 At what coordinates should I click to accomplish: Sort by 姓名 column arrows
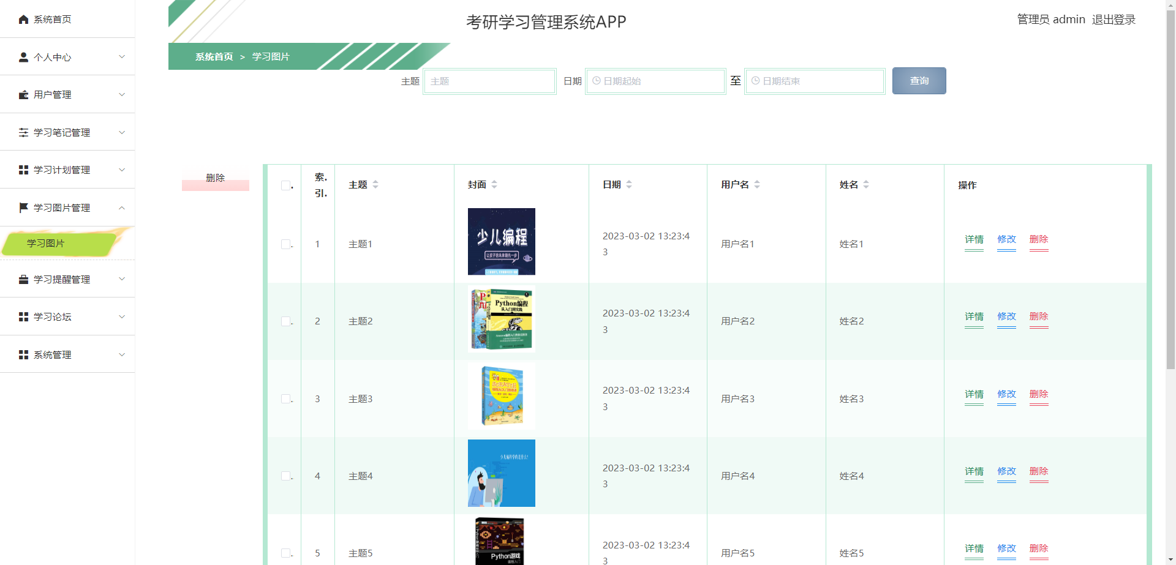pyautogui.click(x=866, y=184)
